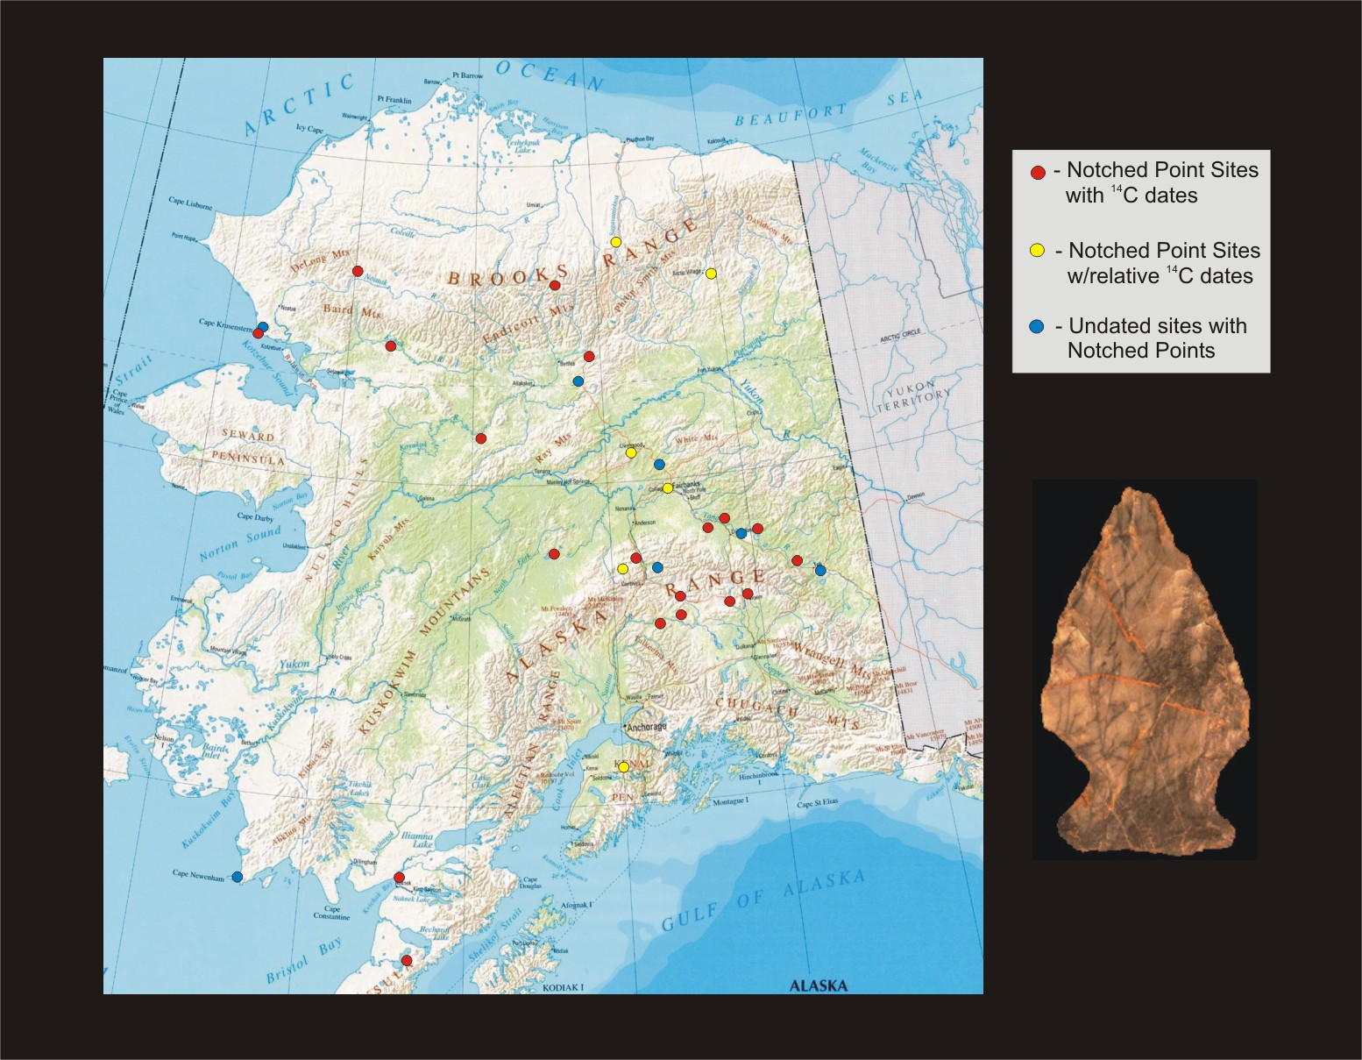1362x1060 pixels.
Task: Click the red site dot in DeLong Mts
Action: (x=357, y=271)
